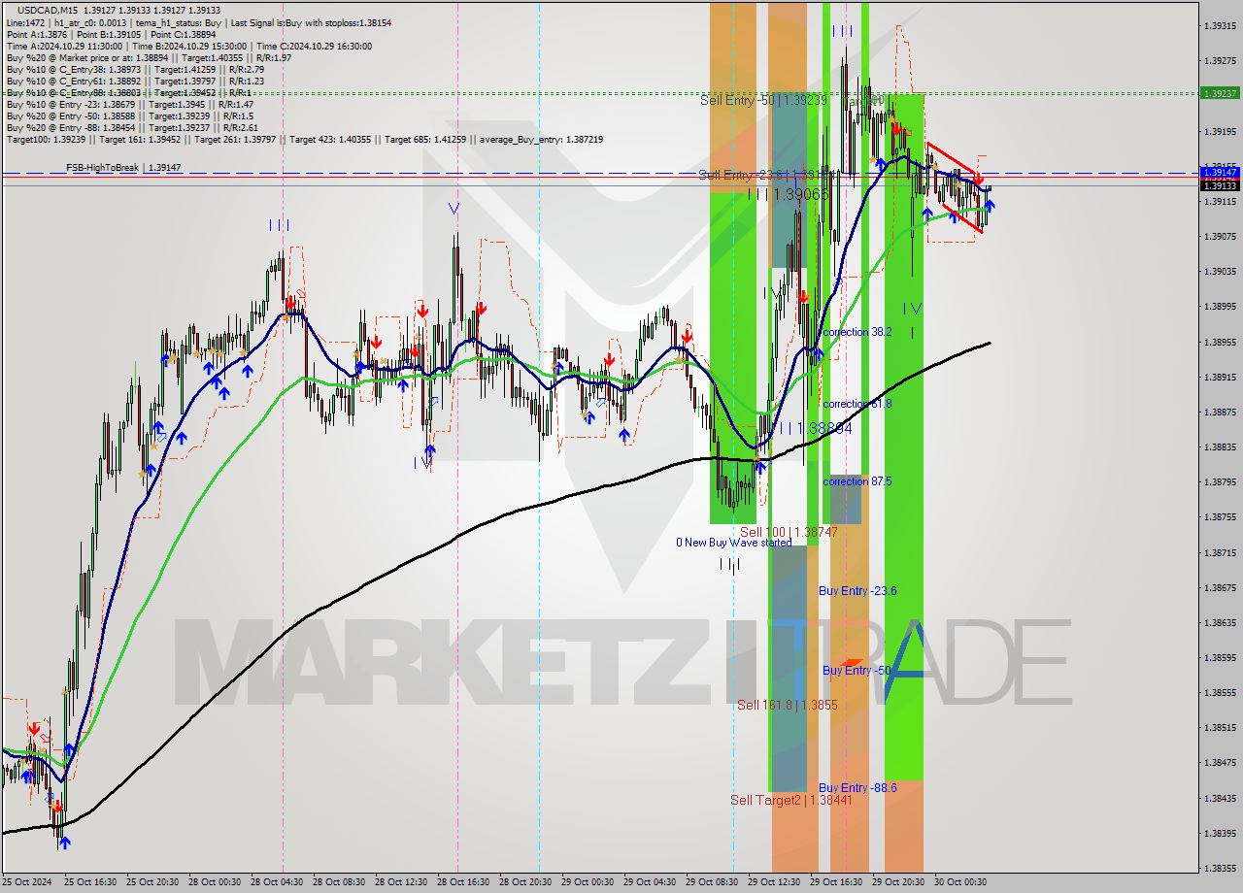Select the 1.38995 price axis value
Viewport: 1243px width, 893px height.
(x=1221, y=306)
